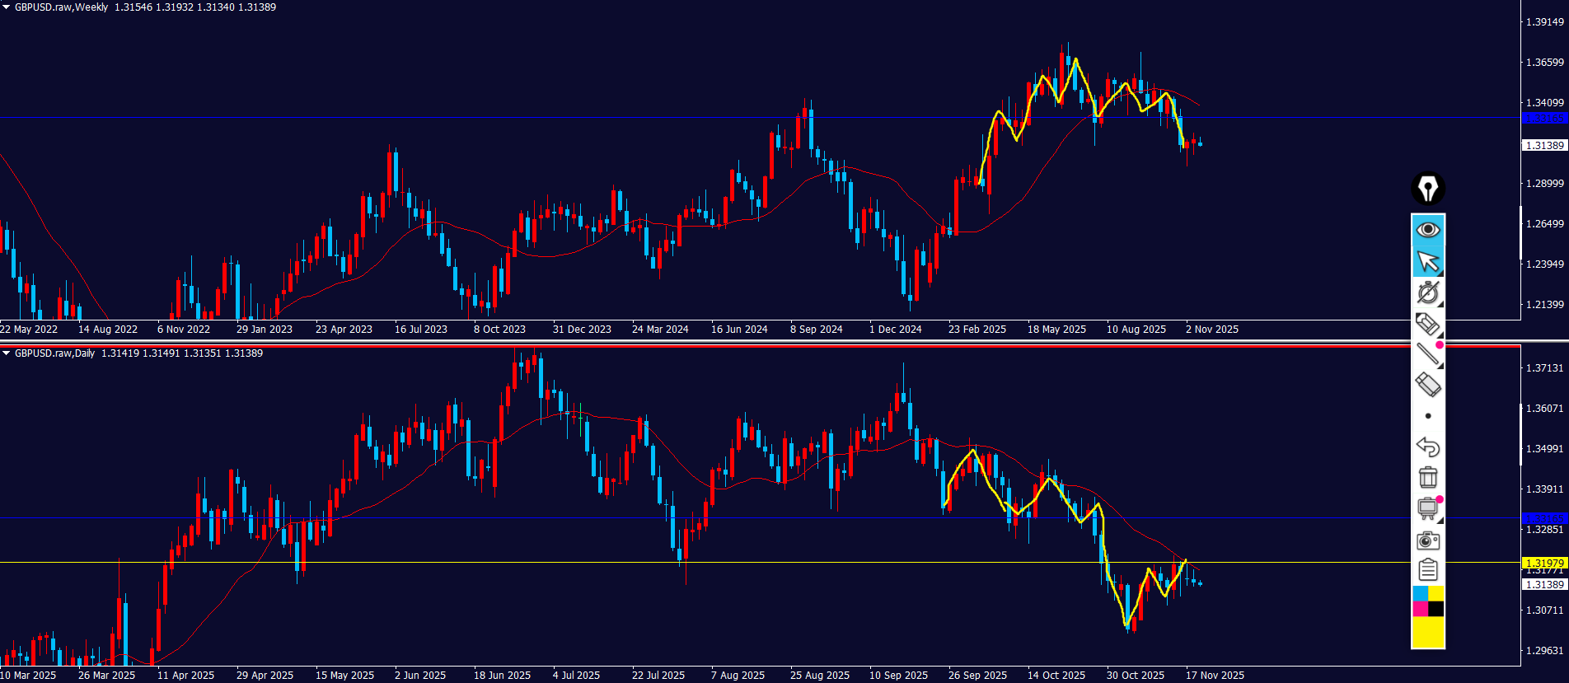The height and width of the screenshot is (683, 1569).
Task: Pick the cyan color swatch
Action: (1420, 594)
